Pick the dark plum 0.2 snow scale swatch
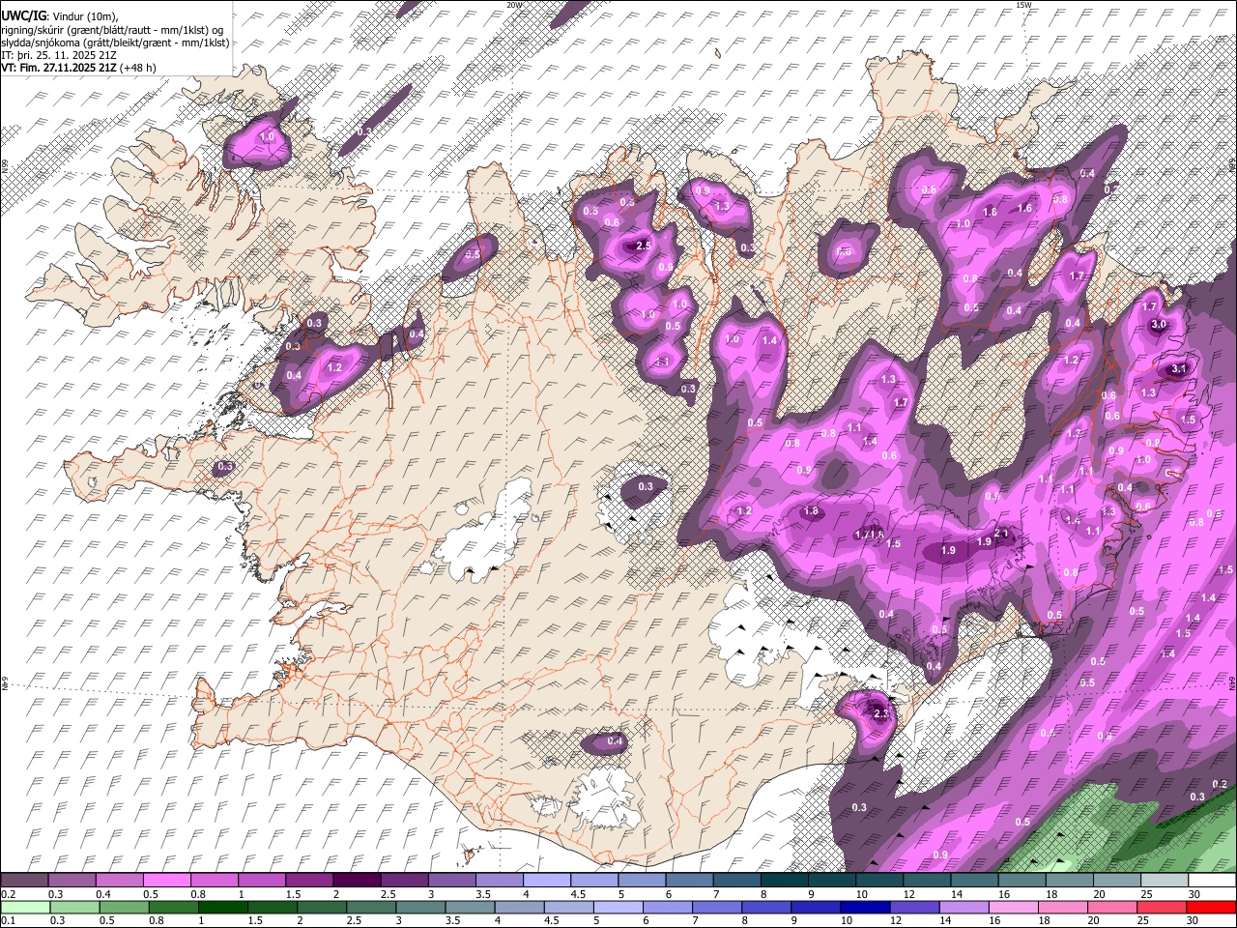 point(24,881)
